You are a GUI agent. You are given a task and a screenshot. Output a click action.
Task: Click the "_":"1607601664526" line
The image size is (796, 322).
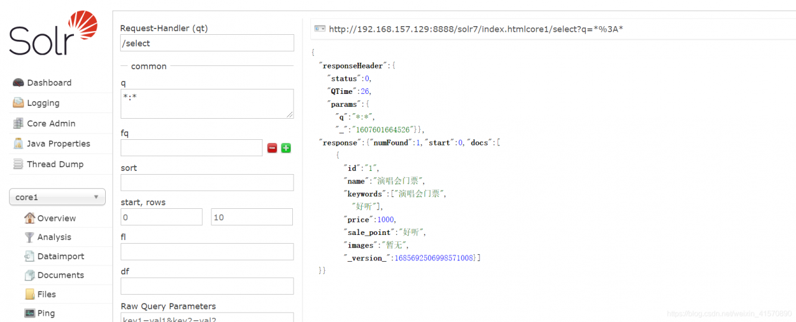tap(380, 129)
